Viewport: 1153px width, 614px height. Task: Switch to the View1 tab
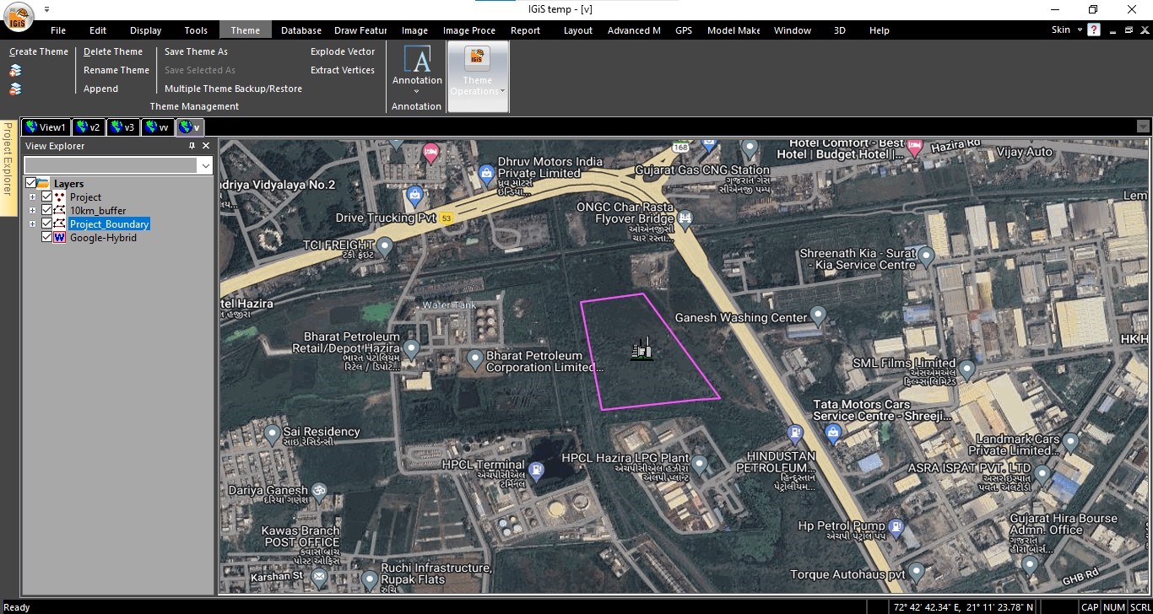point(46,127)
